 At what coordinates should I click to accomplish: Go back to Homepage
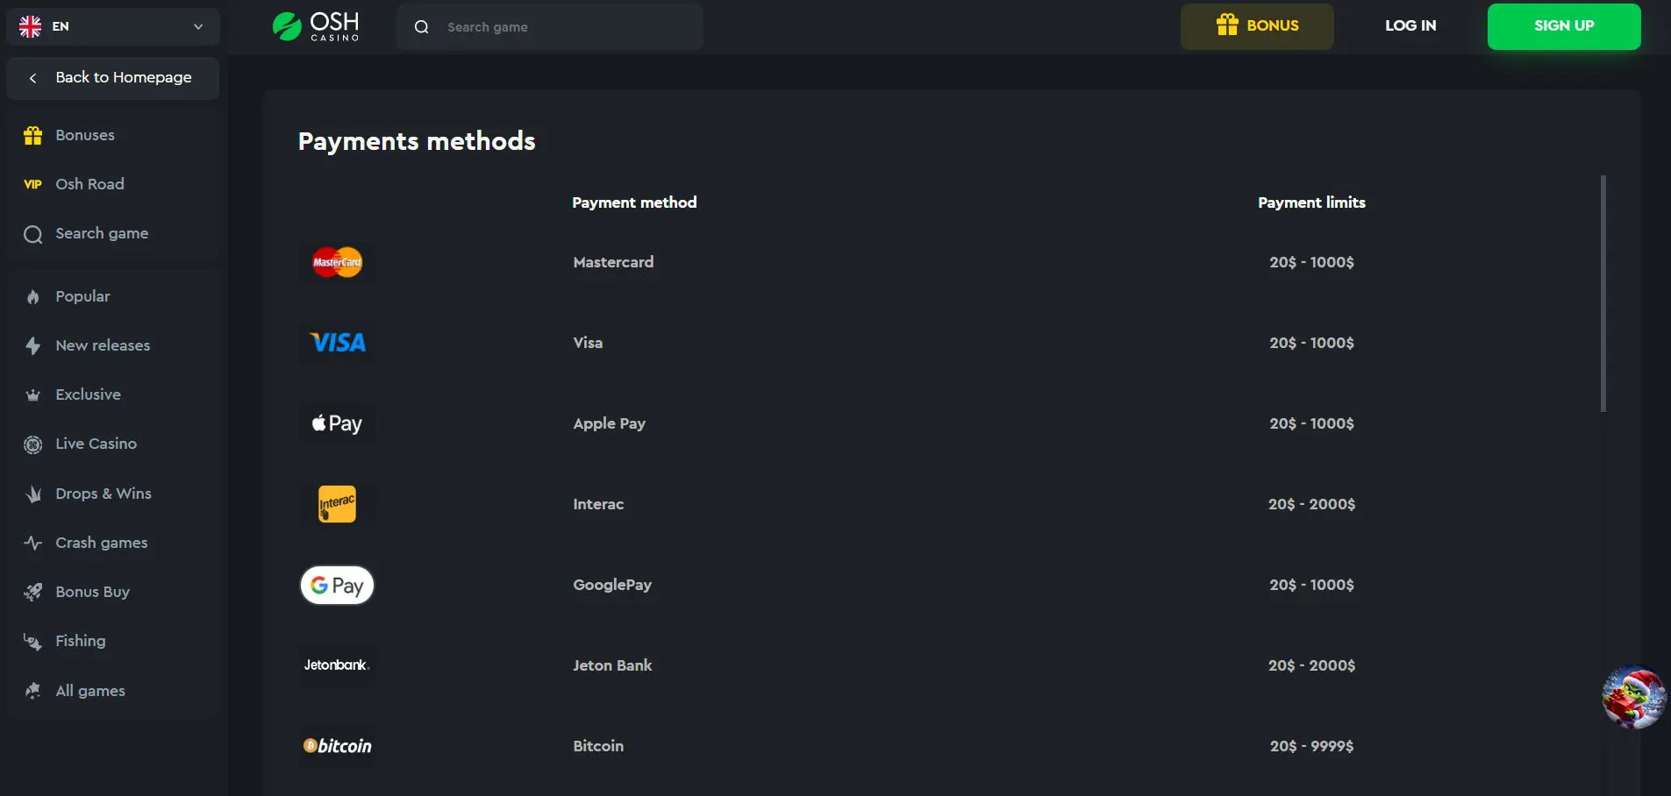pos(112,78)
